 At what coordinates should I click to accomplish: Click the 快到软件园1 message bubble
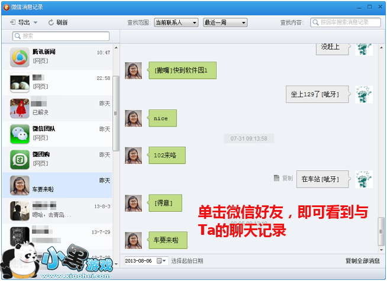pyautogui.click(x=182, y=70)
